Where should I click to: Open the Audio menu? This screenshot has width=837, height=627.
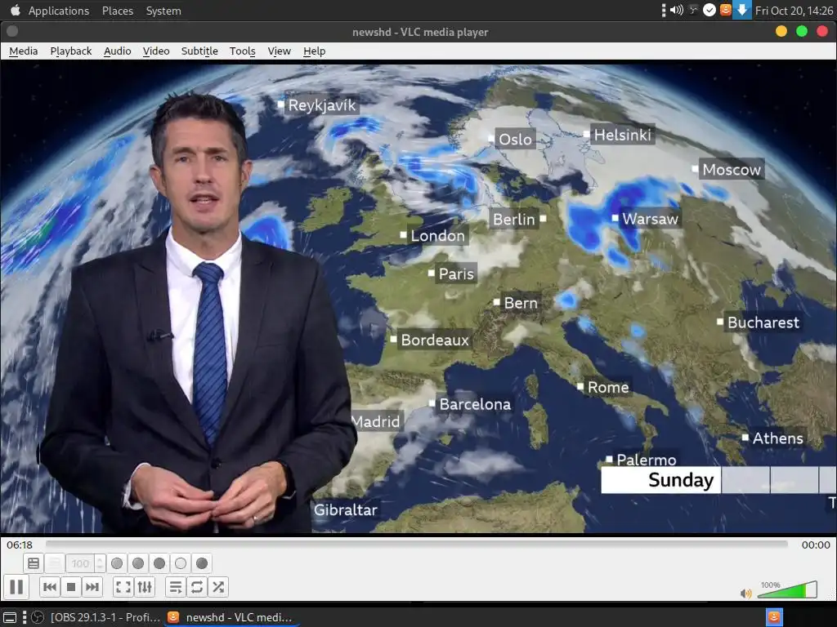(118, 51)
